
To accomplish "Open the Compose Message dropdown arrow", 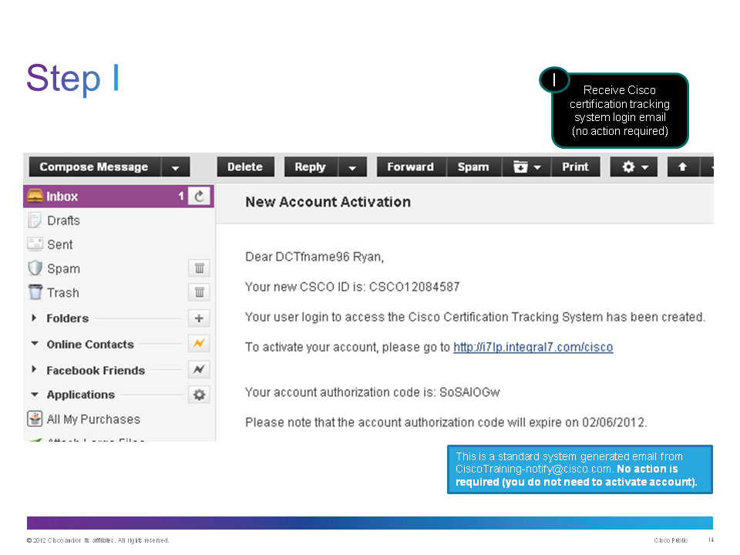I will coord(176,167).
